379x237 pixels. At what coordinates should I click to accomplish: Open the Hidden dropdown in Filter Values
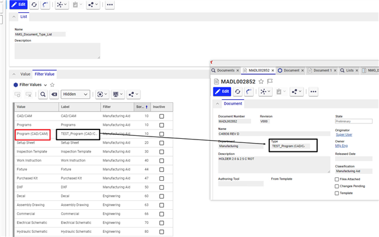coord(76,94)
